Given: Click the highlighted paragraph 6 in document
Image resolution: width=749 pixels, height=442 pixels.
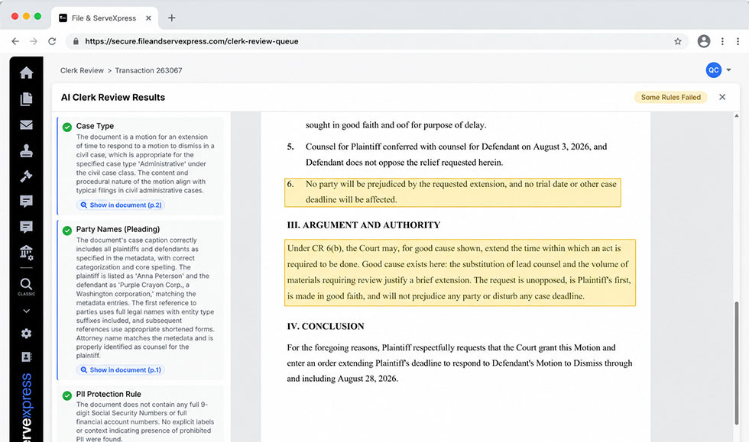Looking at the screenshot, I should click(452, 192).
